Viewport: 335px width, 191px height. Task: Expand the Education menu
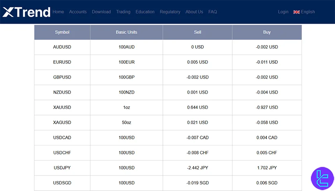[x=145, y=12]
